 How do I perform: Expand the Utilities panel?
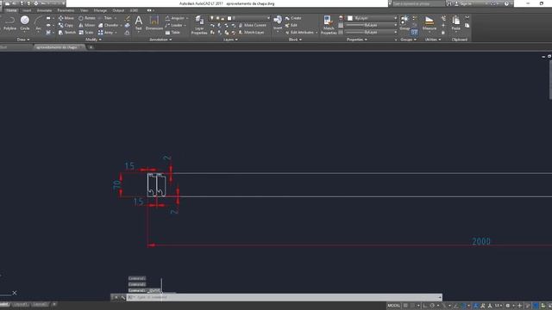(433, 40)
